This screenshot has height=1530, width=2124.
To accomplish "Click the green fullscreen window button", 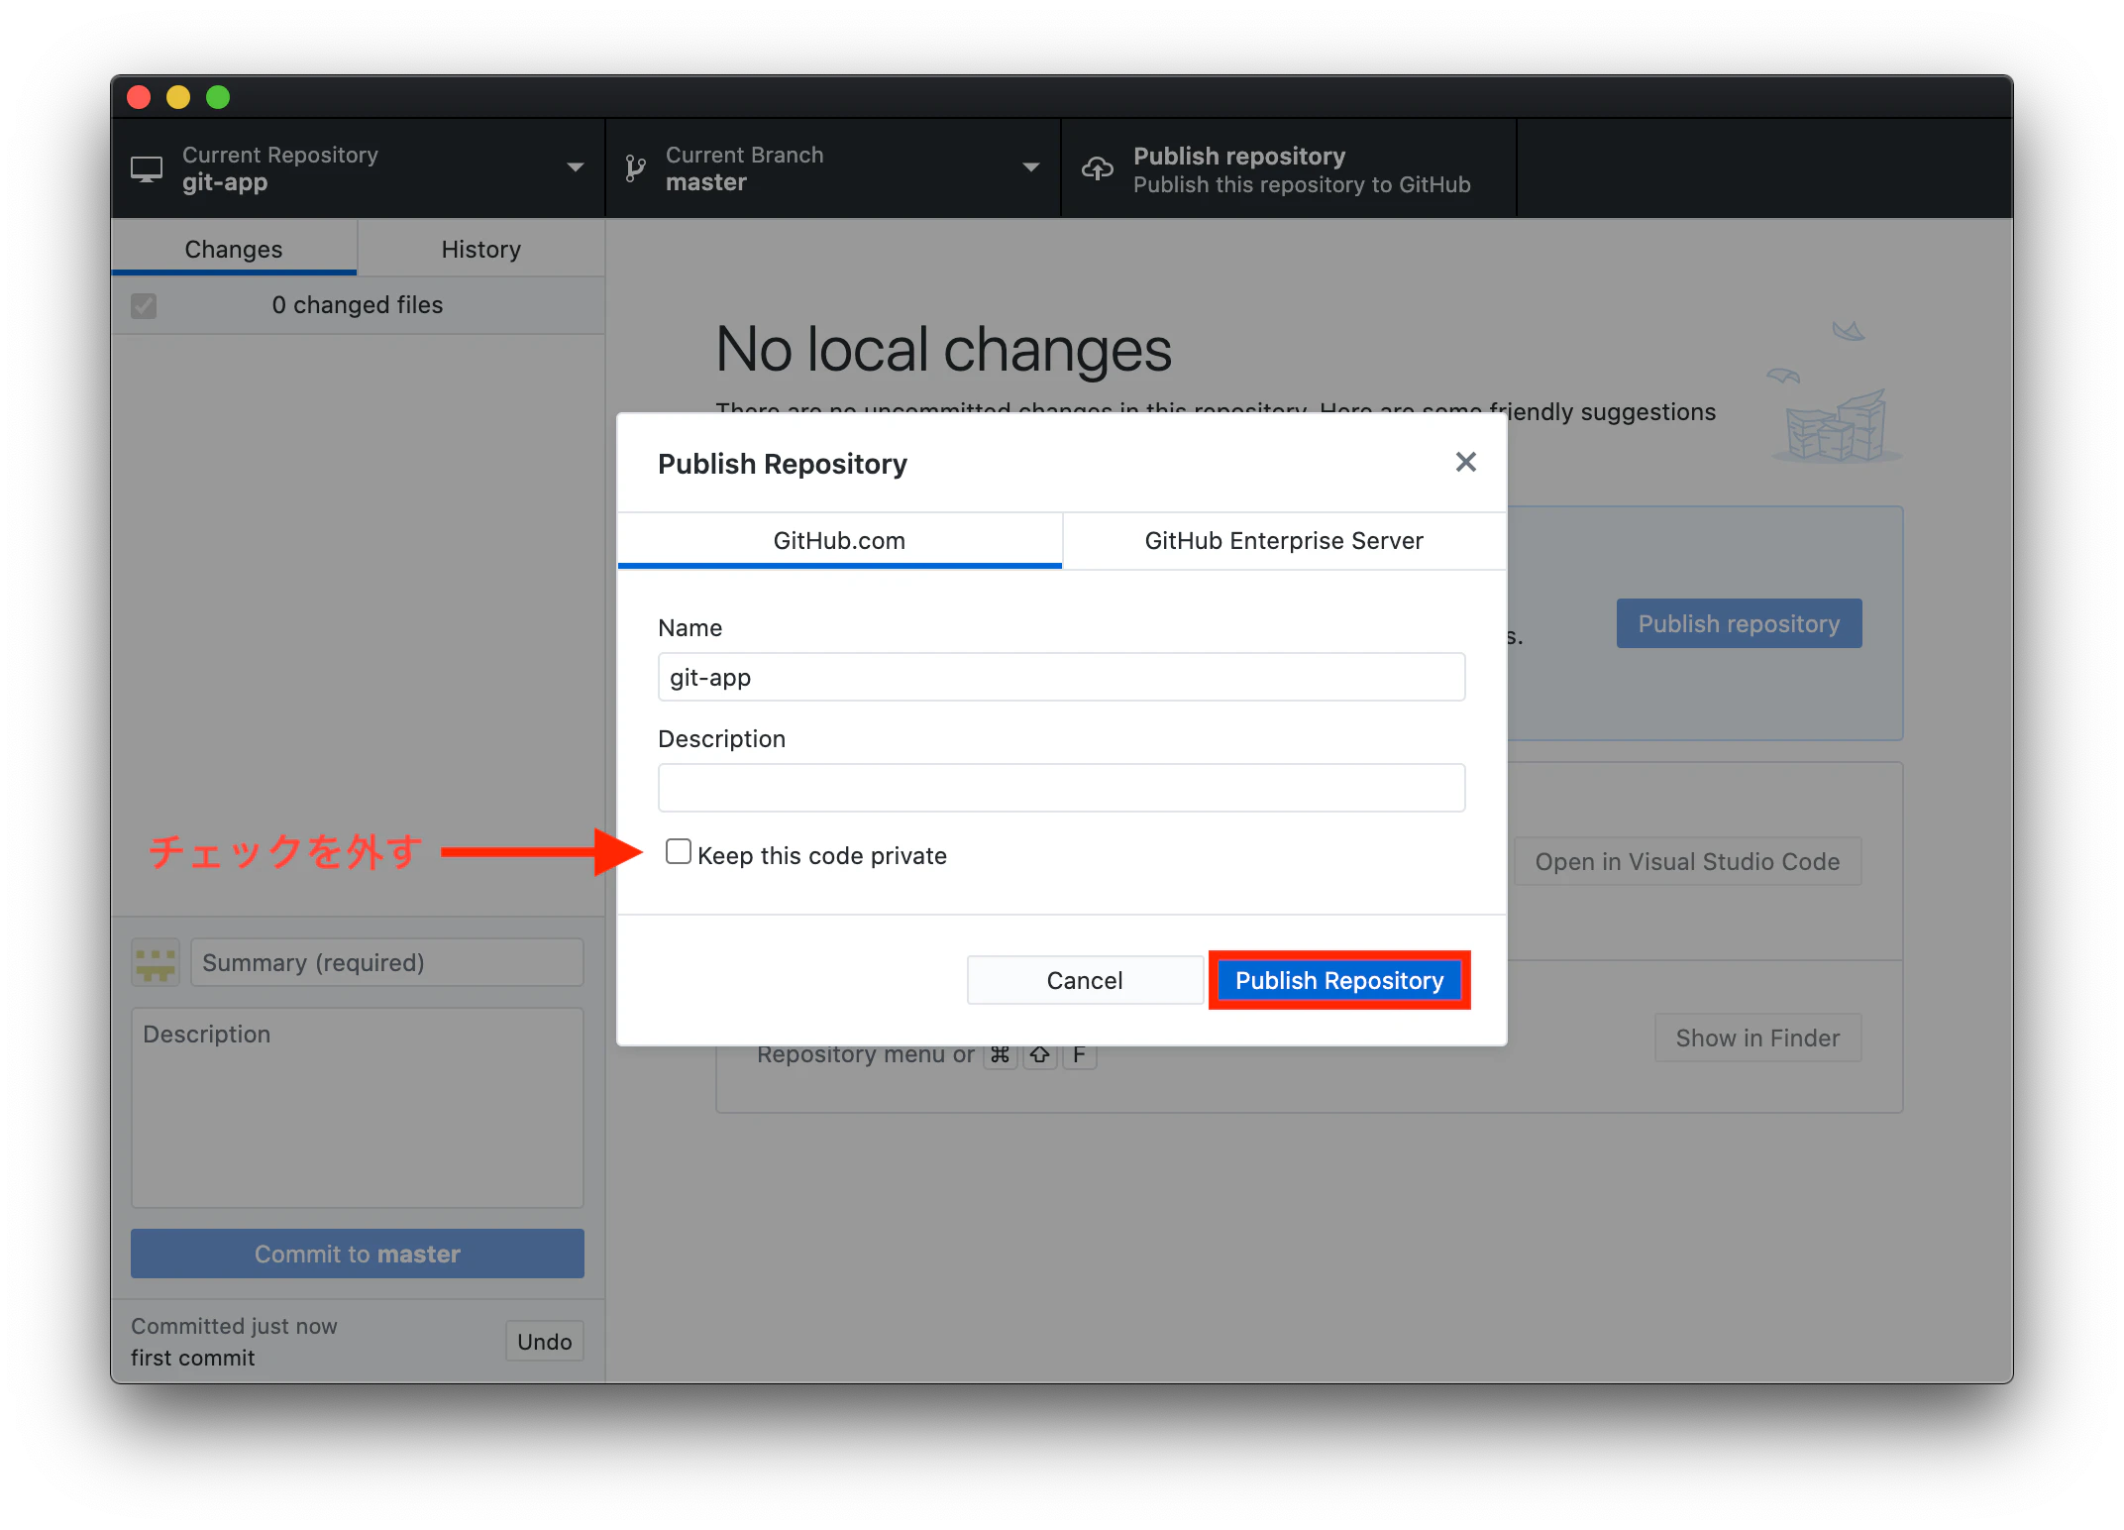I will coord(218,97).
